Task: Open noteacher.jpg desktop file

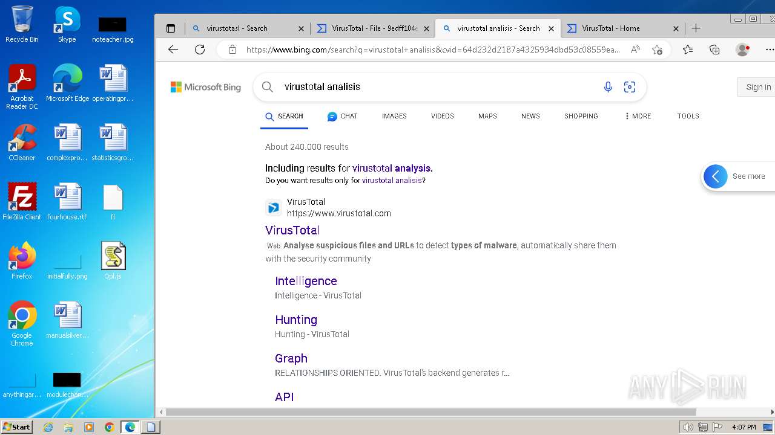Action: (113, 29)
